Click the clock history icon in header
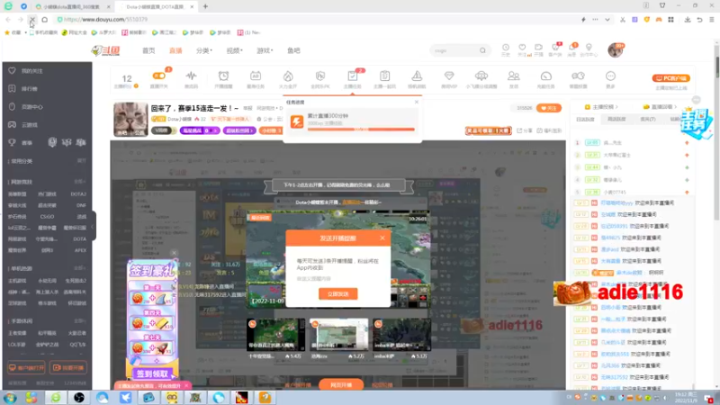Viewport: 720px width, 405px height. tap(506, 48)
